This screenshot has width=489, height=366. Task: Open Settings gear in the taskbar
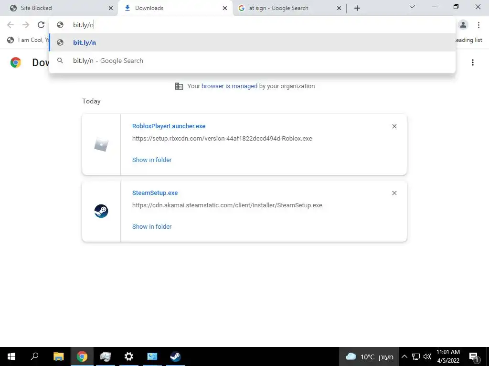(129, 356)
